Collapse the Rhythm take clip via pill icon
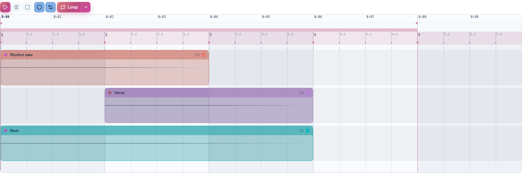Viewport: 522px width, 173px height. coord(197,55)
